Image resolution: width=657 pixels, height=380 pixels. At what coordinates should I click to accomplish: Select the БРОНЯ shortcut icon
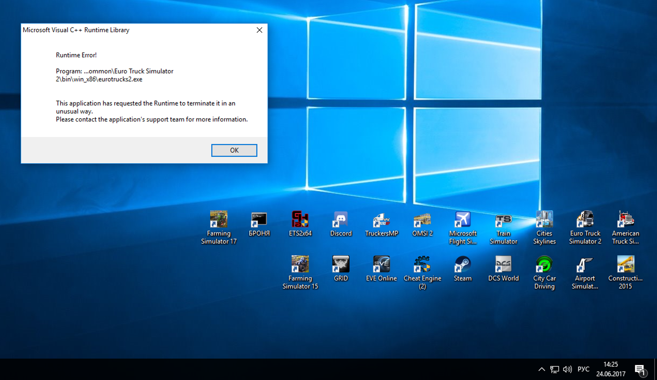coord(259,224)
